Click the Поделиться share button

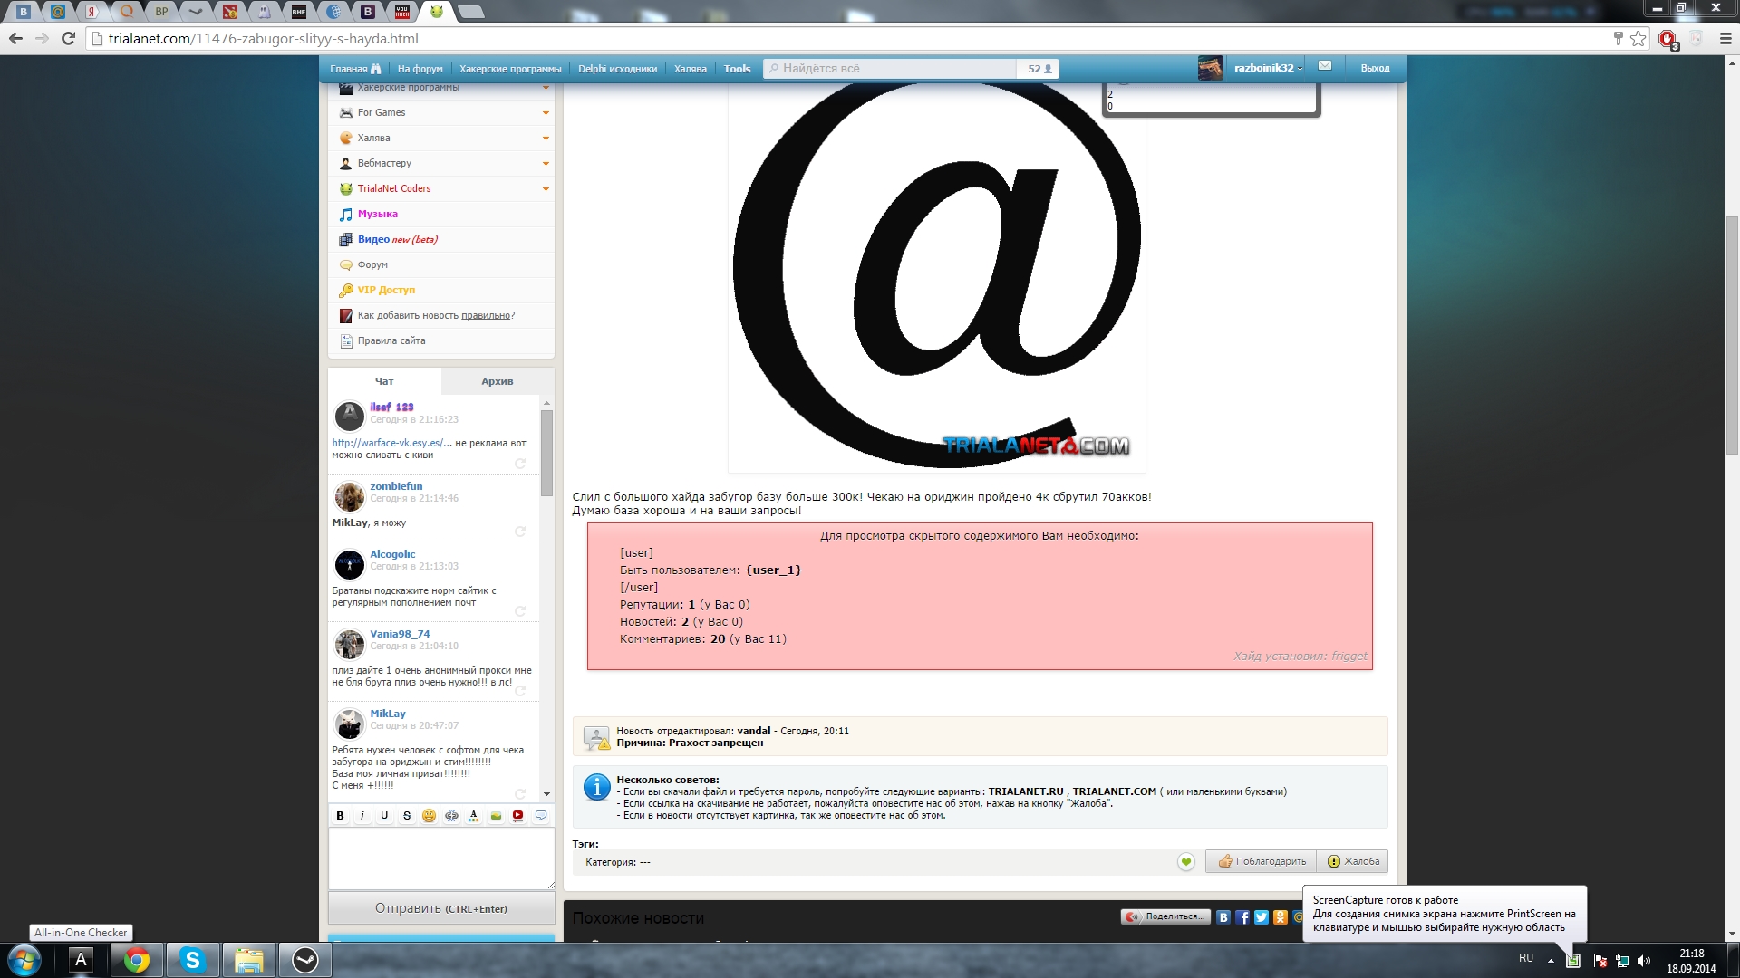click(1165, 916)
